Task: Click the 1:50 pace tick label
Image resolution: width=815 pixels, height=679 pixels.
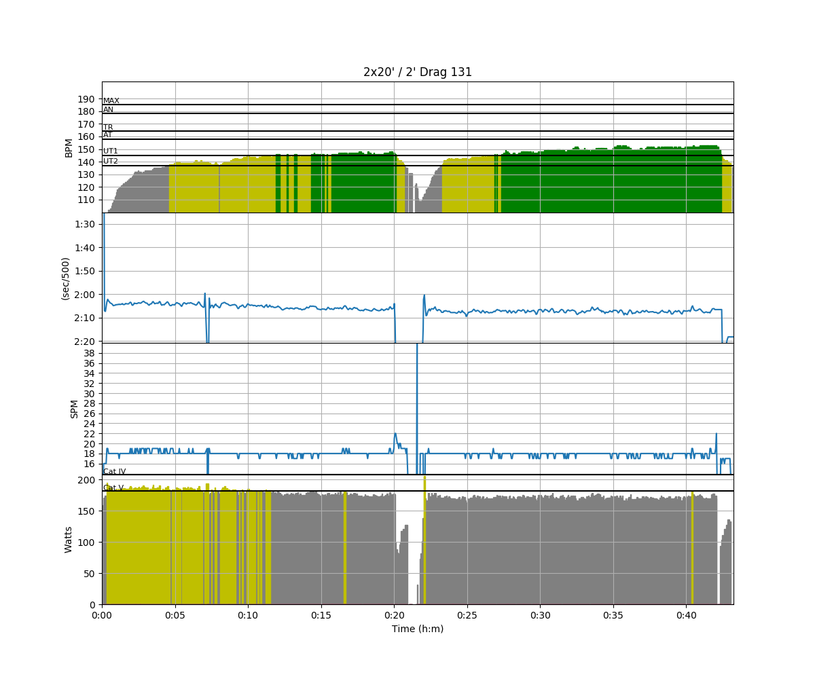Action: tap(85, 271)
